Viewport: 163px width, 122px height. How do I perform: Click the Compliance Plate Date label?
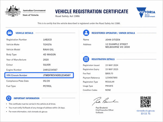[17, 81]
